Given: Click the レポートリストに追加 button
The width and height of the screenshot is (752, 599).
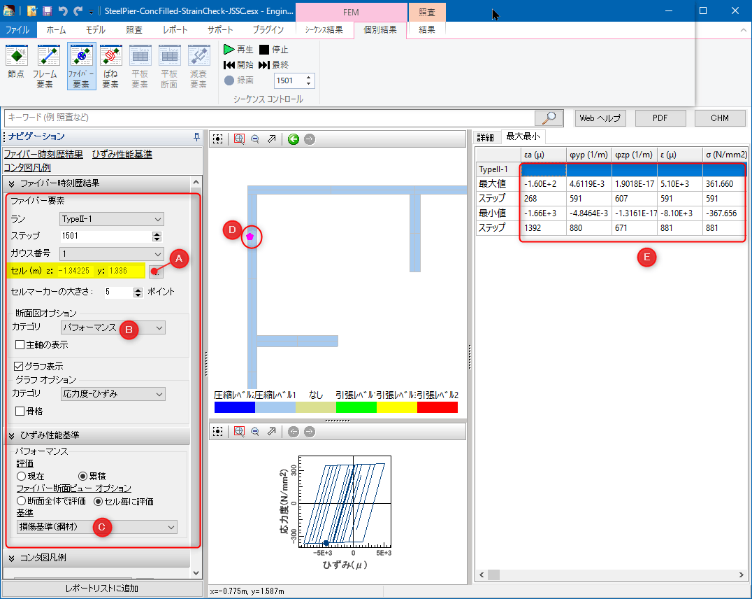Looking at the screenshot, I should 101,588.
